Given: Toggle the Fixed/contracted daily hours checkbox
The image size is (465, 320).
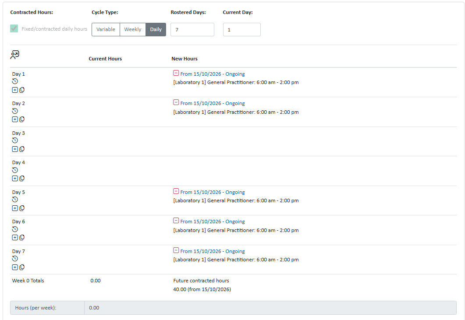Looking at the screenshot, I should coord(14,29).
